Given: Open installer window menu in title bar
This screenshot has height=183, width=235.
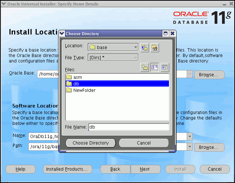Looking at the screenshot, I should [4, 4].
